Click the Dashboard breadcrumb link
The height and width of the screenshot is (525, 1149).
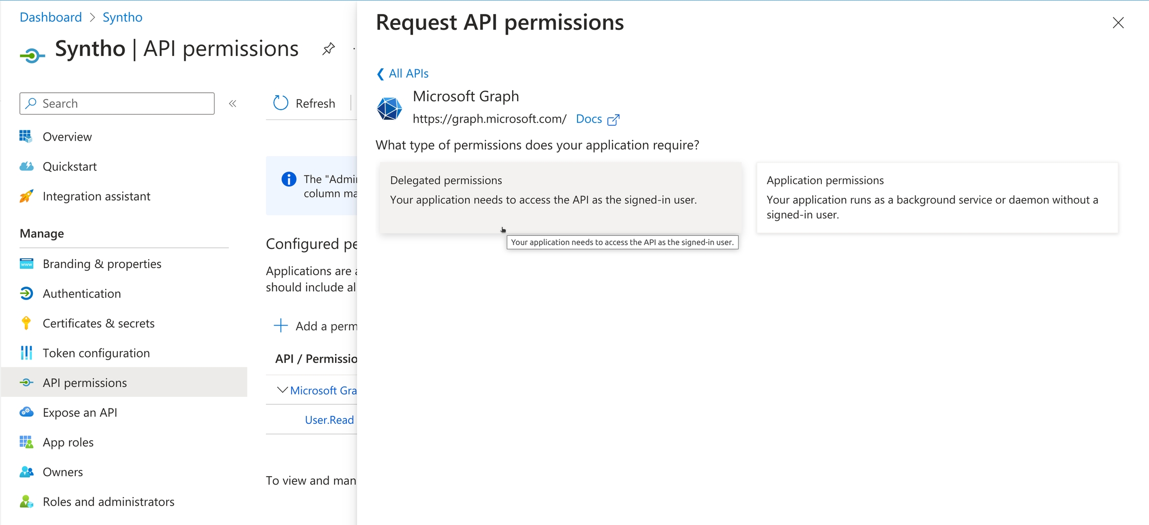pyautogui.click(x=51, y=17)
